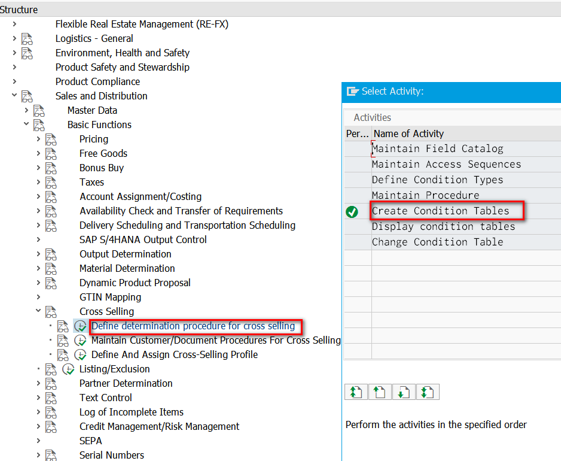Open documentation icon for Define determination procedure
The width and height of the screenshot is (561, 461).
[x=63, y=326]
